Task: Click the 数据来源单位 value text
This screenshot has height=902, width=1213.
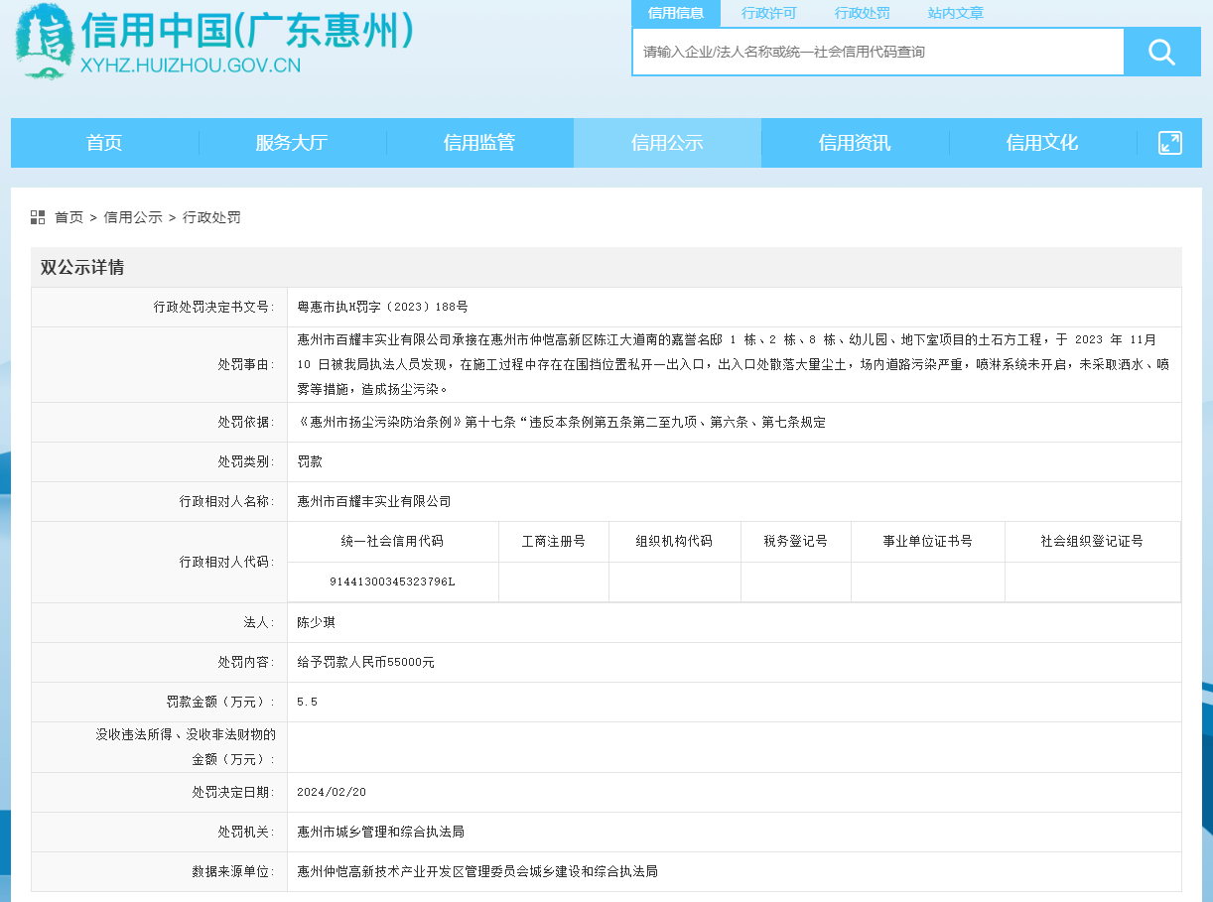Action: click(477, 871)
